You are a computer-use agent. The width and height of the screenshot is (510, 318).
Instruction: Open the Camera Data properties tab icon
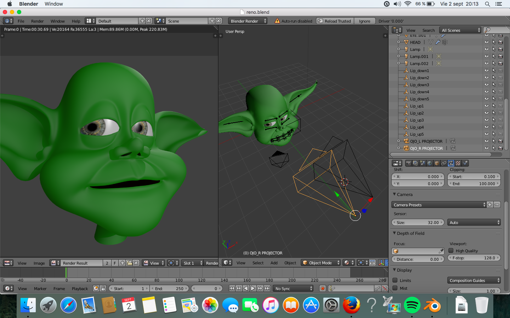(451, 163)
